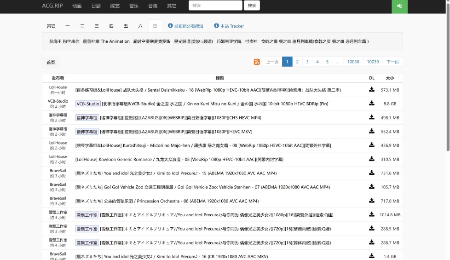The width and height of the screenshot is (450, 260).
Task: Go to page 2 of results
Action: 297,62
